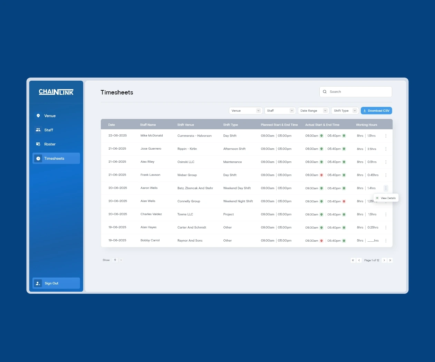Click the kebab menu for Aaron Wells

(386, 188)
